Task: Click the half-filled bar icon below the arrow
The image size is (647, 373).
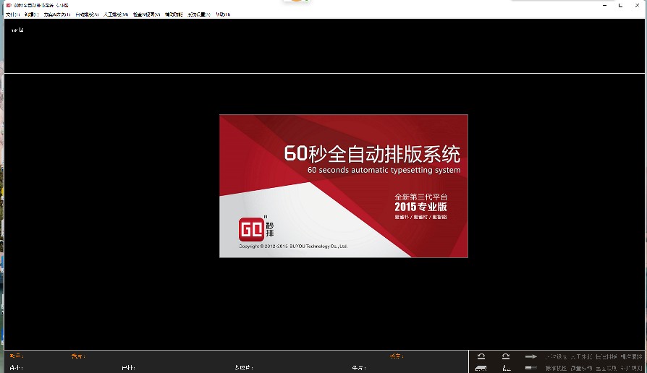Action: click(x=530, y=368)
